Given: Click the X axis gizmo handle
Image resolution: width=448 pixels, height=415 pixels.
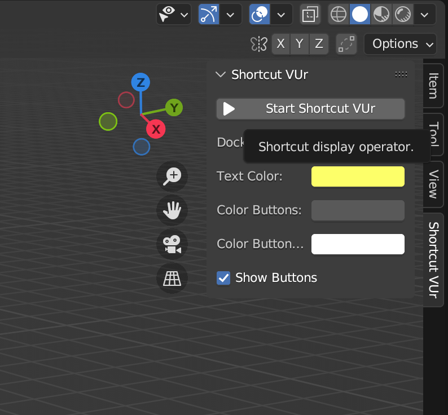Looking at the screenshot, I should pyautogui.click(x=156, y=129).
